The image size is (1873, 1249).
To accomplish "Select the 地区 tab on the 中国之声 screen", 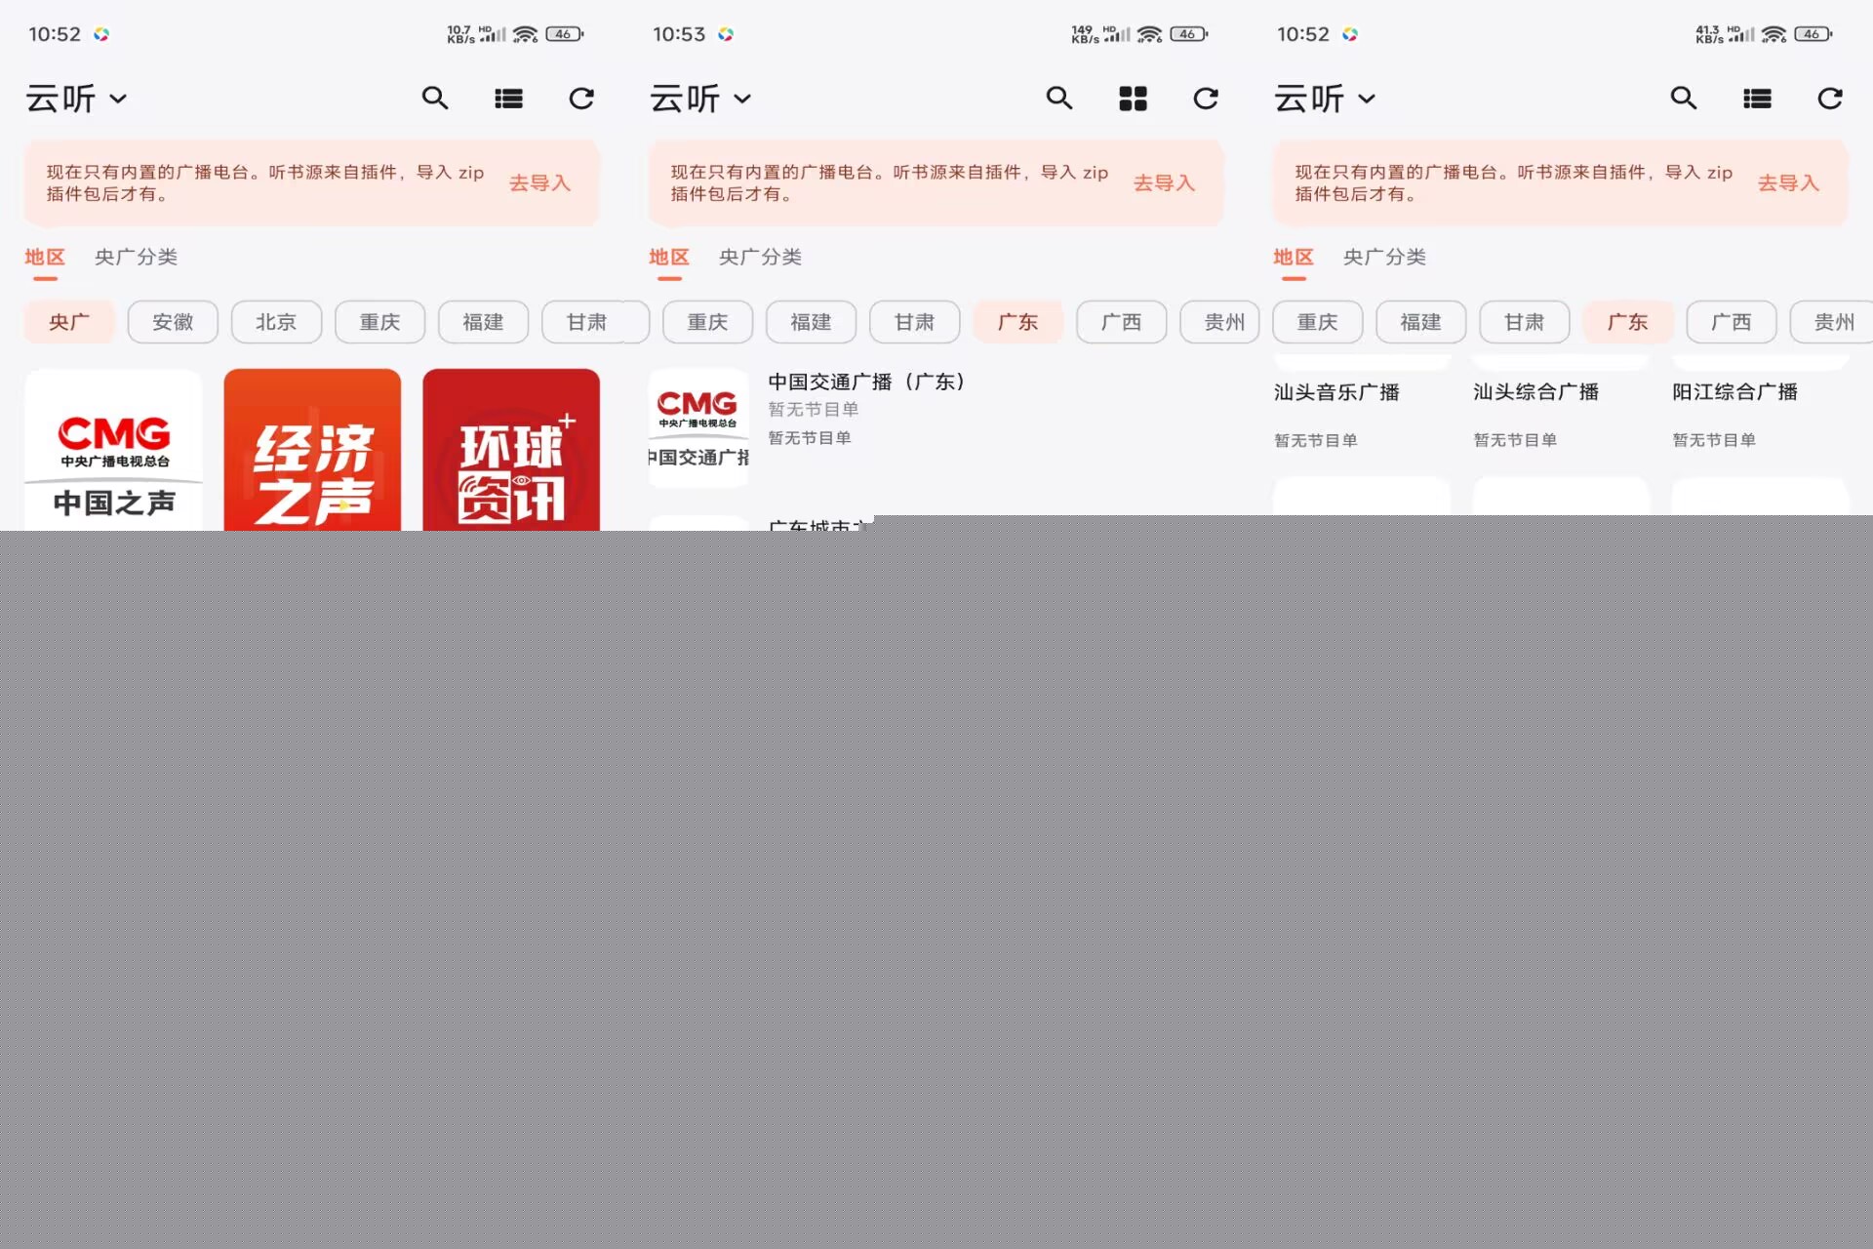I will [45, 258].
